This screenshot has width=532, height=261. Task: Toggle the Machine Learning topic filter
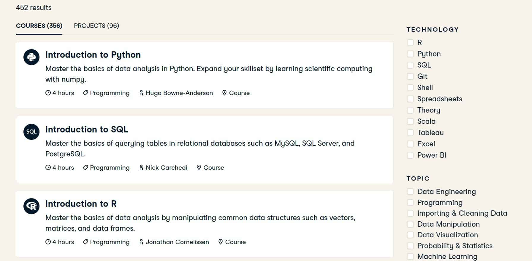click(x=410, y=257)
